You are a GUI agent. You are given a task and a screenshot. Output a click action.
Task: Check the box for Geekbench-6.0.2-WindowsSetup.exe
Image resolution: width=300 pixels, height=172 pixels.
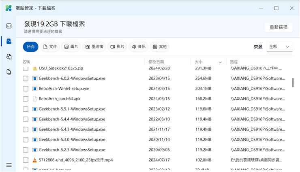tap(26, 79)
